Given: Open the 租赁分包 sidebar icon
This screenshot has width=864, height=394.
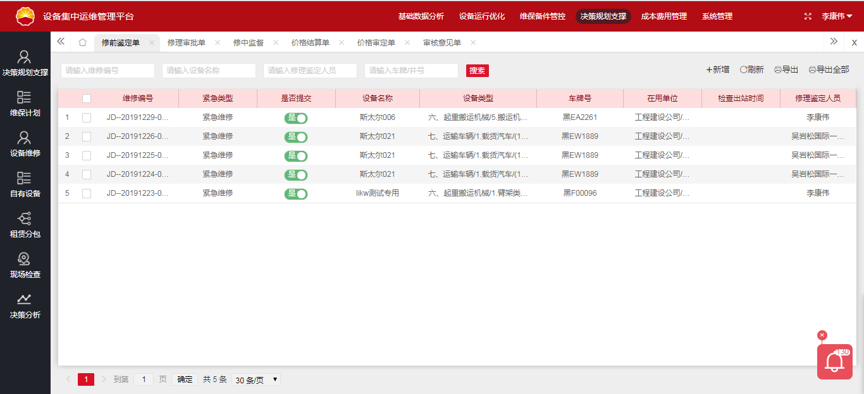Looking at the screenshot, I should 25,219.
